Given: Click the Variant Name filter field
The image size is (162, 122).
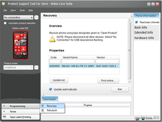Looking at the screenshot, I should pos(78,61).
